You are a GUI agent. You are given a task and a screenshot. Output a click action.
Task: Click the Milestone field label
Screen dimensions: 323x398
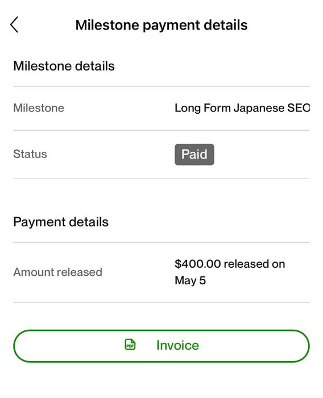[39, 108]
